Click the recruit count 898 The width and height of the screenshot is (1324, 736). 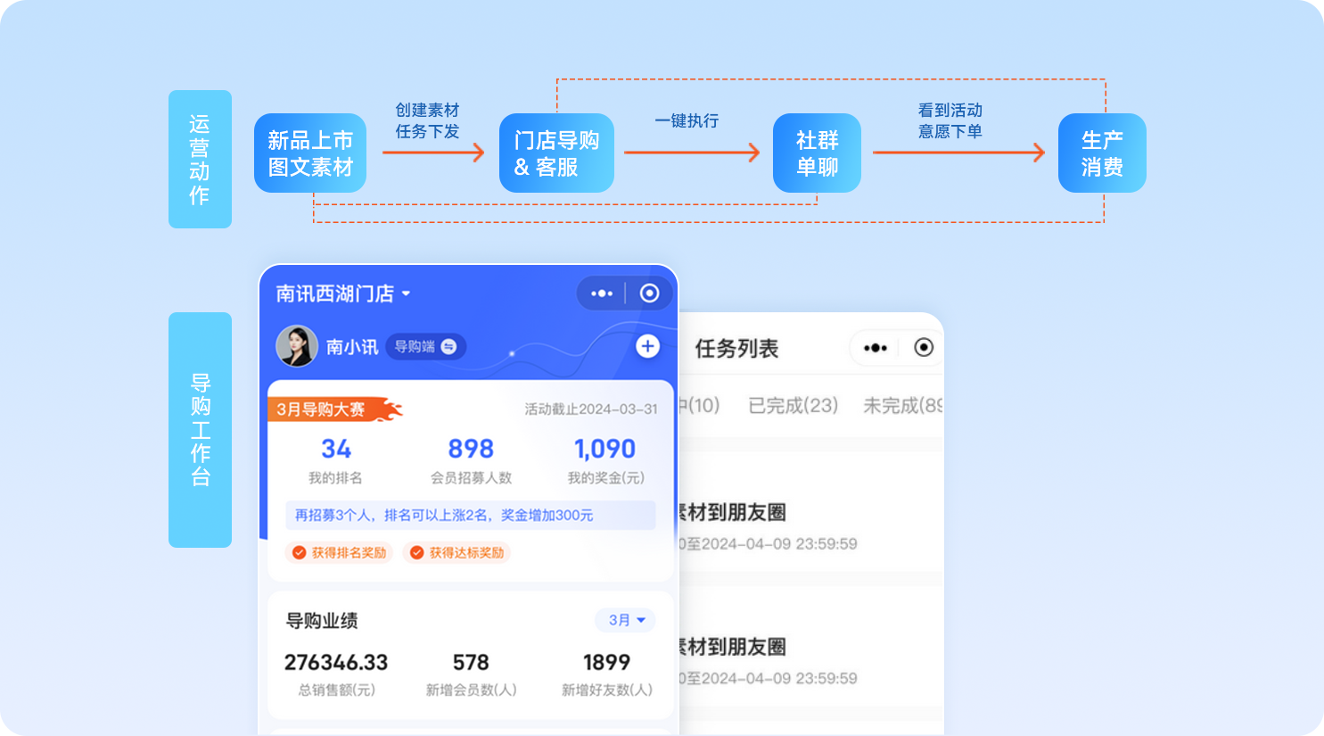coord(471,449)
